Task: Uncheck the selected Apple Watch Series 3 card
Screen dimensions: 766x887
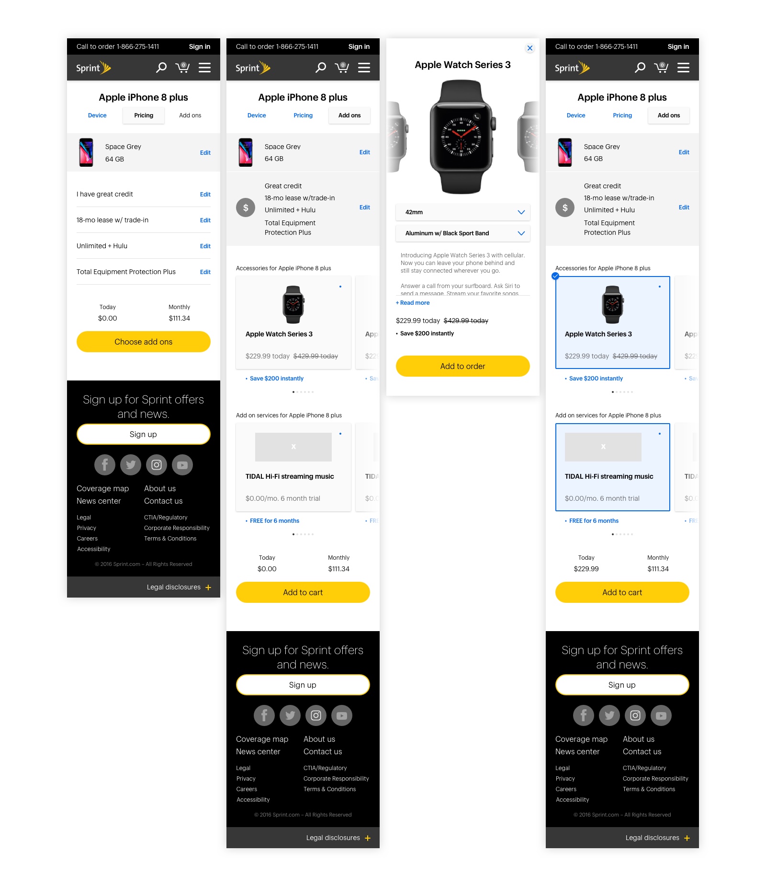Action: tap(555, 276)
